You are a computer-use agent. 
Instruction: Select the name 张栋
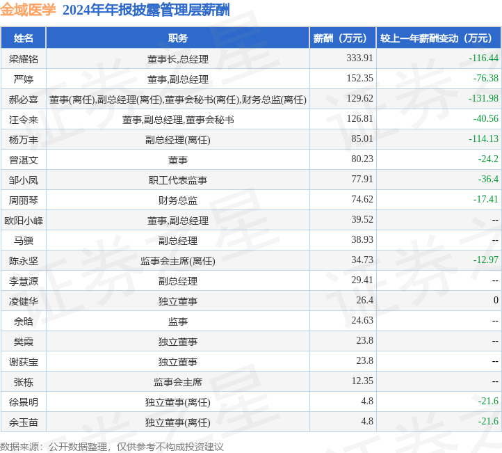tap(24, 382)
